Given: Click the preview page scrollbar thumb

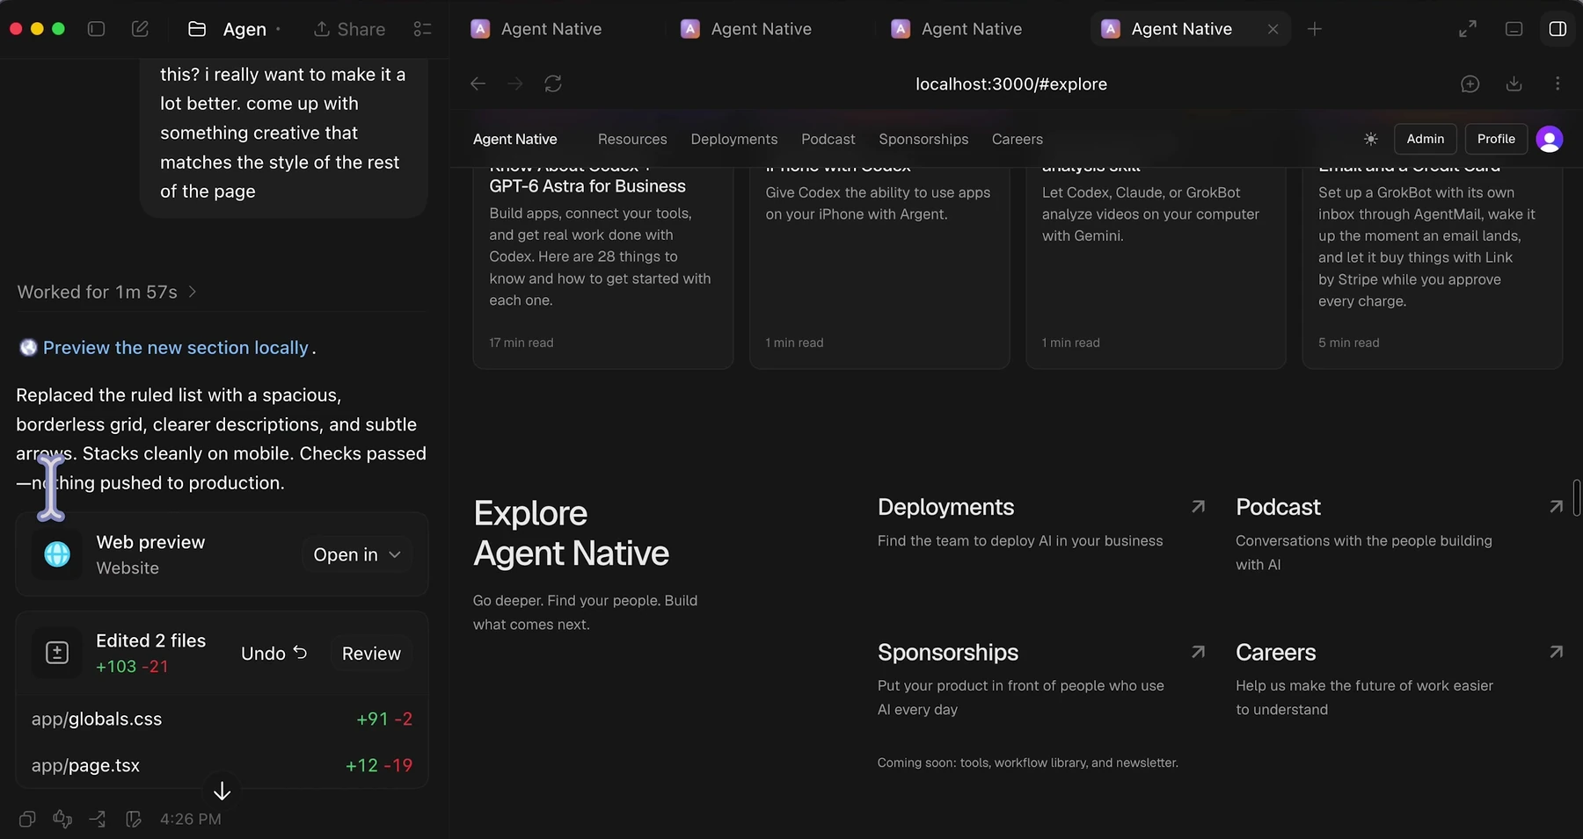Looking at the screenshot, I should 1577,497.
